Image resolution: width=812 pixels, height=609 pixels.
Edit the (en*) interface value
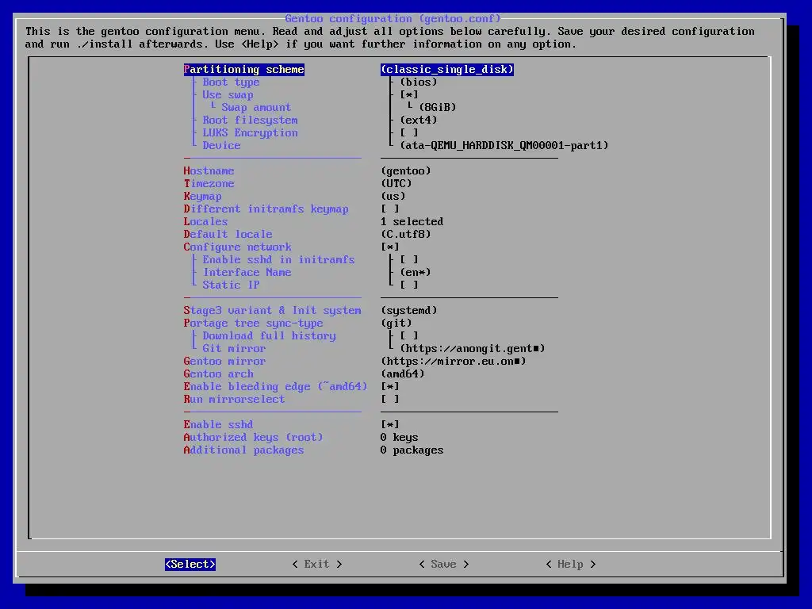(x=416, y=273)
